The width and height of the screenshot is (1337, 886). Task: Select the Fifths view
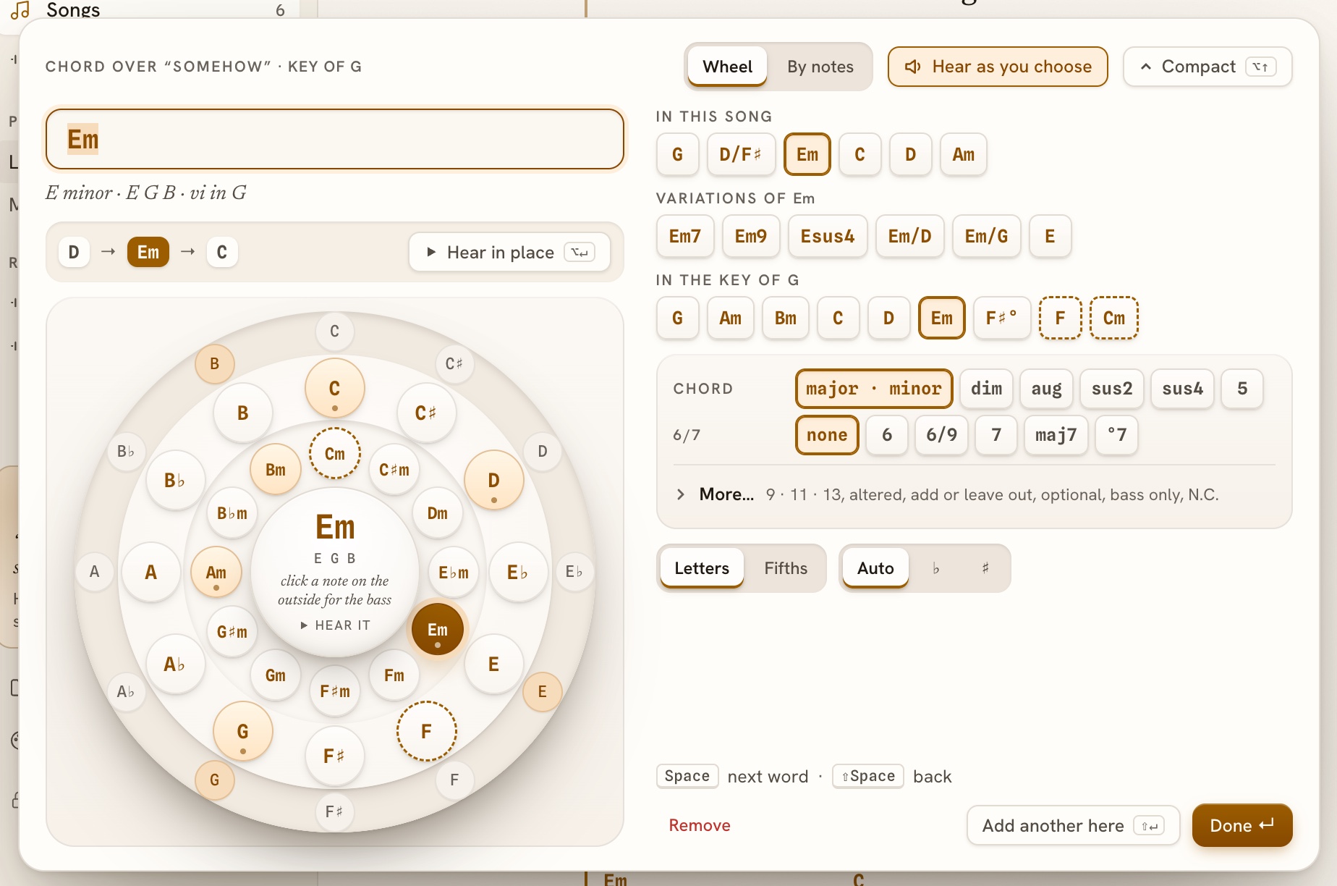[786, 568]
